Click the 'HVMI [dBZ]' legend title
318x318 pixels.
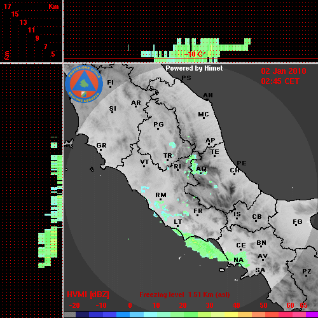(88, 294)
